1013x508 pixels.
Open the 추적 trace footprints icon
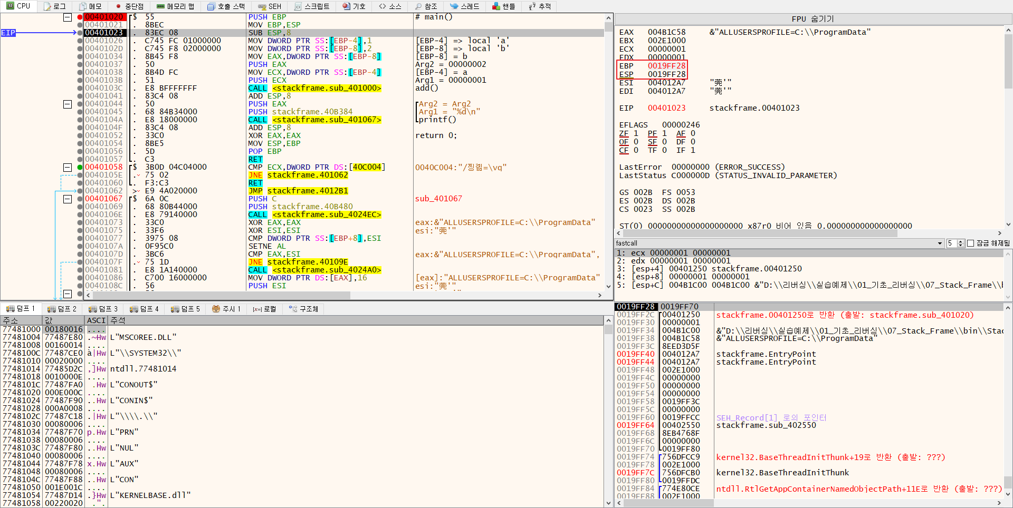coord(532,6)
